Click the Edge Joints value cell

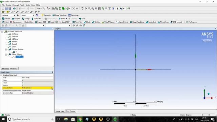[x=38, y=90]
